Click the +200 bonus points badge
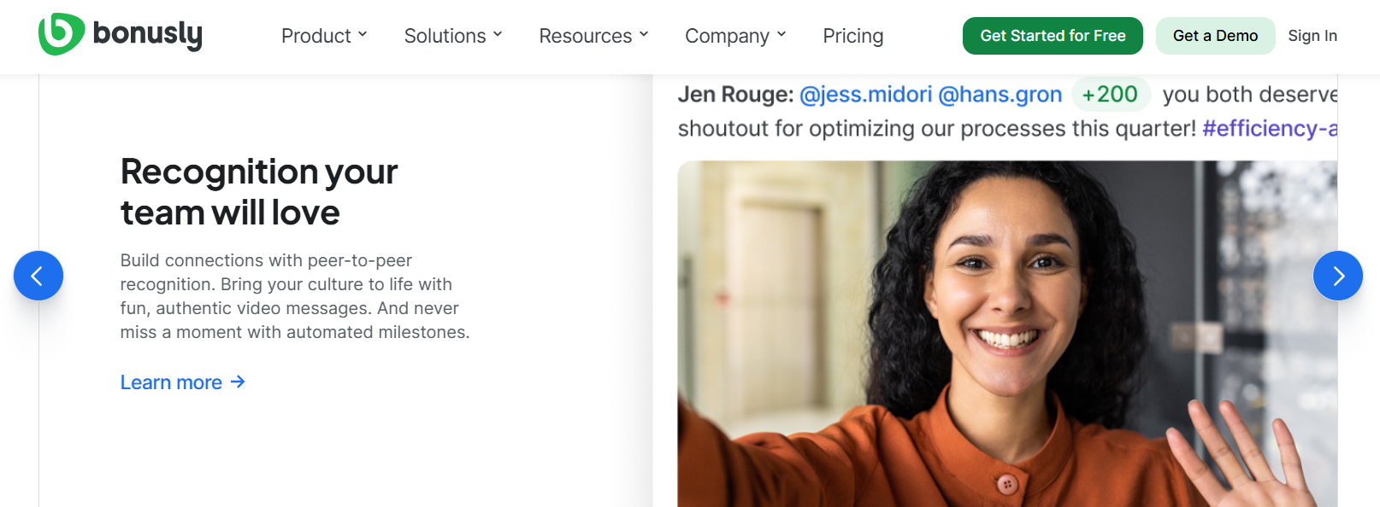Viewport: 1380px width, 507px height. point(1110,94)
